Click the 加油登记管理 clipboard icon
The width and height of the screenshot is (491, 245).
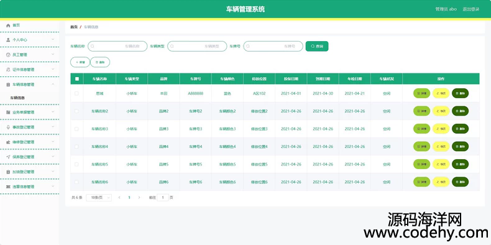click(x=9, y=172)
